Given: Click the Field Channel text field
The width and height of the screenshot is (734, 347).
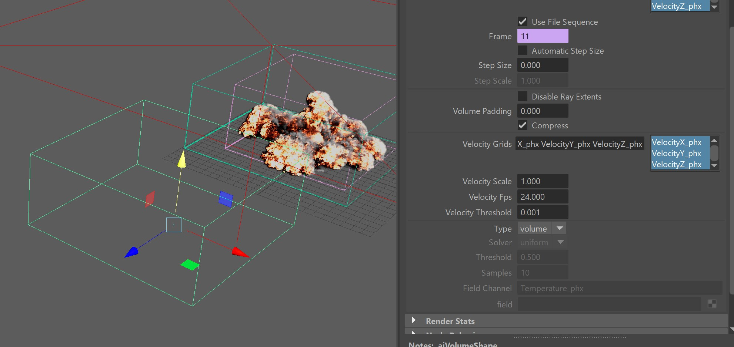Looking at the screenshot, I should click(x=620, y=288).
